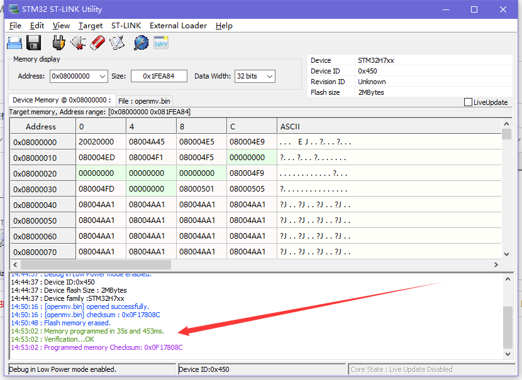Image resolution: width=522 pixels, height=380 pixels.
Task: Click the globe with wrench toolbar icon
Action: pos(141,43)
